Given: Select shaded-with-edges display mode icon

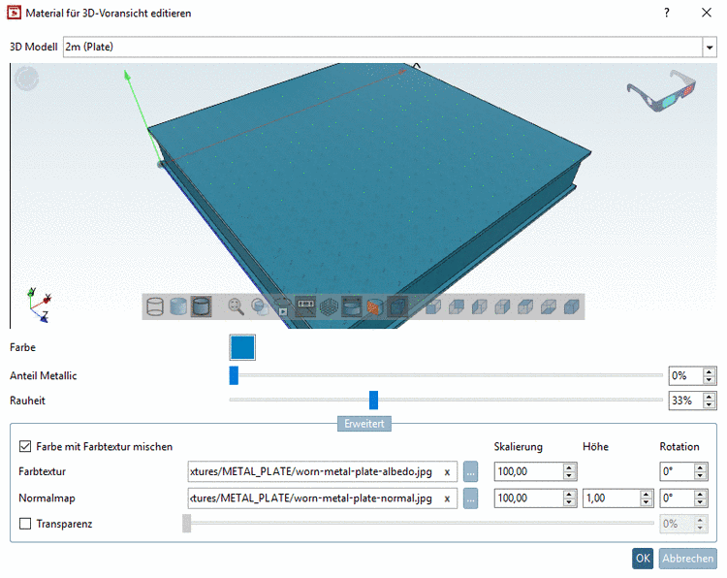Looking at the screenshot, I should [202, 306].
